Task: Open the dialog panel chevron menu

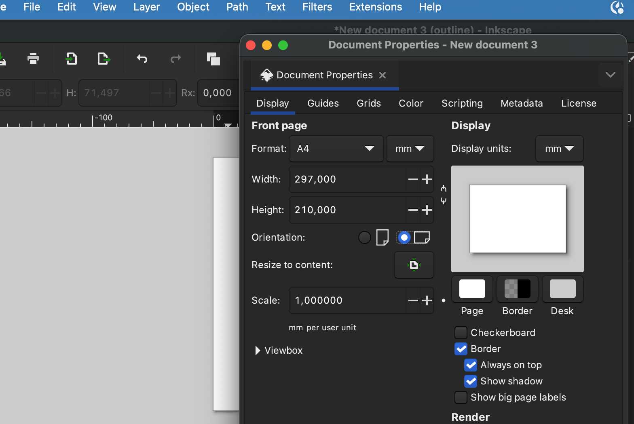Action: 611,75
